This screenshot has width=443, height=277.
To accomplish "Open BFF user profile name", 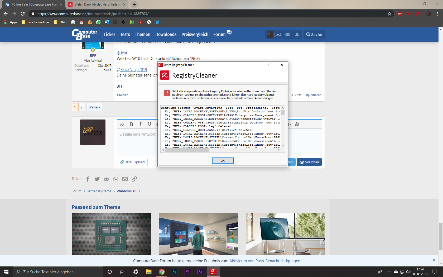I will click(93, 56).
